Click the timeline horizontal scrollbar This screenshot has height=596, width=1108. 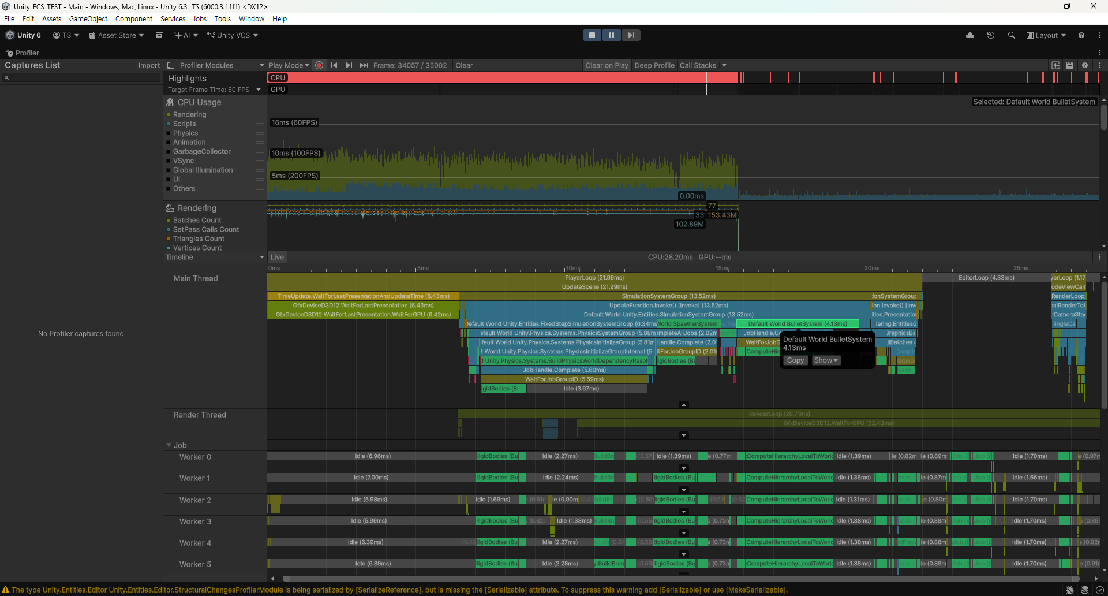coord(681,578)
